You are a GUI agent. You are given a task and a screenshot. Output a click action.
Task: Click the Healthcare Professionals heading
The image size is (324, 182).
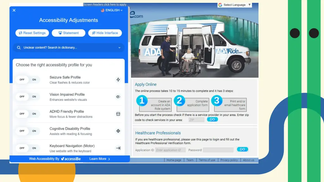158,133
